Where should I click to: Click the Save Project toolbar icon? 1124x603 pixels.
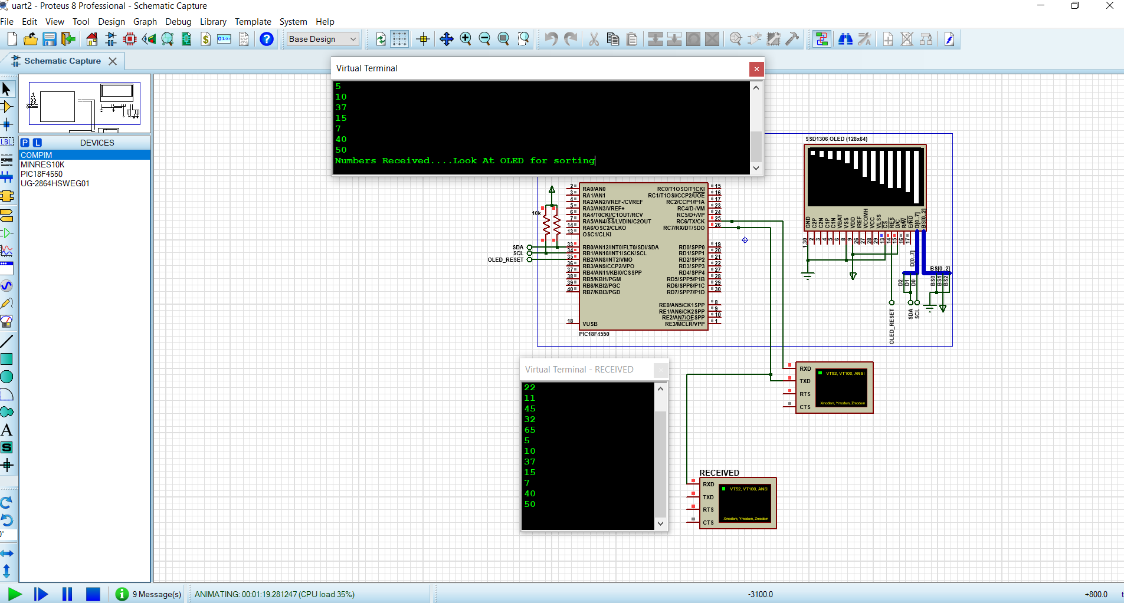[x=50, y=39]
